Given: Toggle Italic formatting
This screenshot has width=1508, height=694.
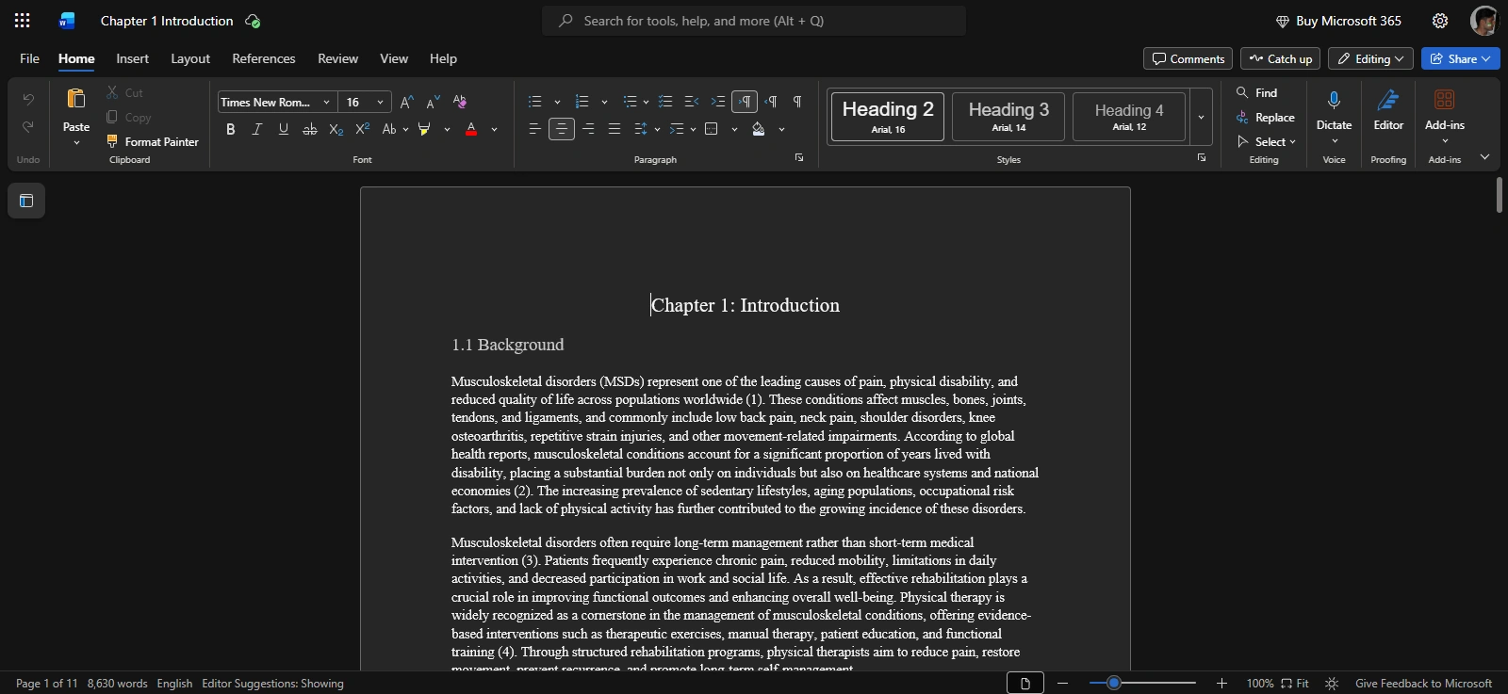Looking at the screenshot, I should [x=256, y=129].
